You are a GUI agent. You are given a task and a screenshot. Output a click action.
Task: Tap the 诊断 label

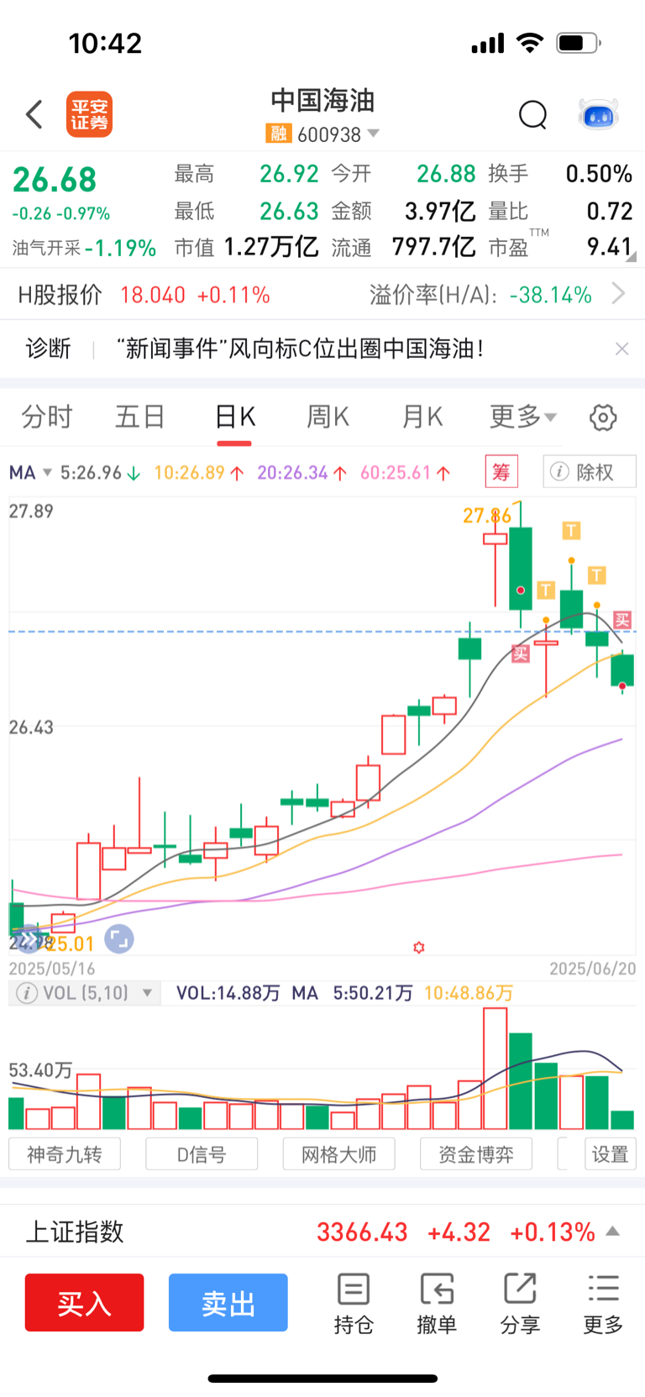tap(49, 349)
